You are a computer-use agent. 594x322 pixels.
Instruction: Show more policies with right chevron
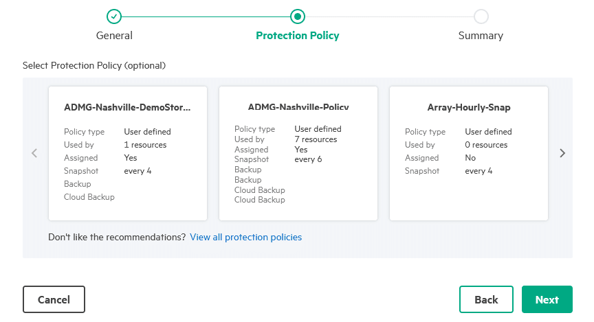click(x=562, y=153)
